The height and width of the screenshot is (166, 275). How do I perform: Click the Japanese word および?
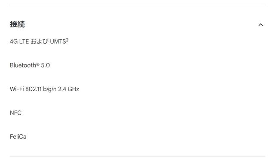40,41
